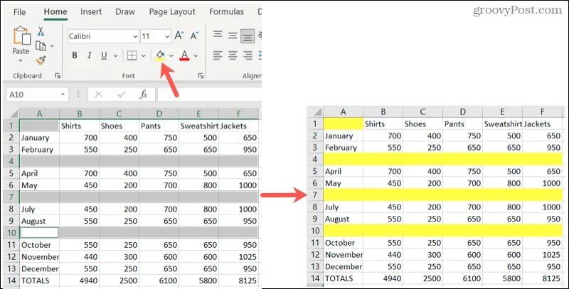This screenshot has width=569, height=289.
Task: Click the Borders icon
Action: pyautogui.click(x=132, y=55)
